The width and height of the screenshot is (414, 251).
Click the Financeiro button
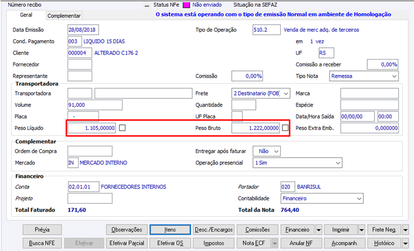pyautogui.click(x=298, y=230)
